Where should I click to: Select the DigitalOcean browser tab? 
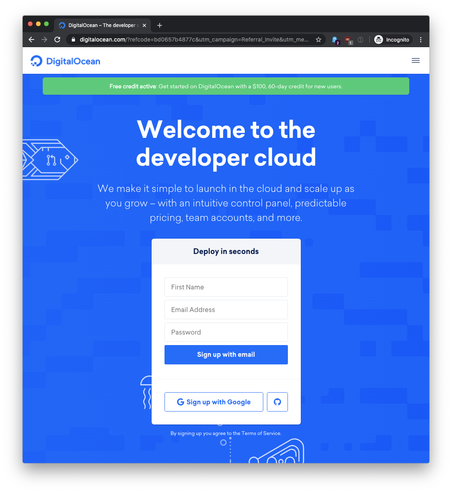tap(101, 25)
